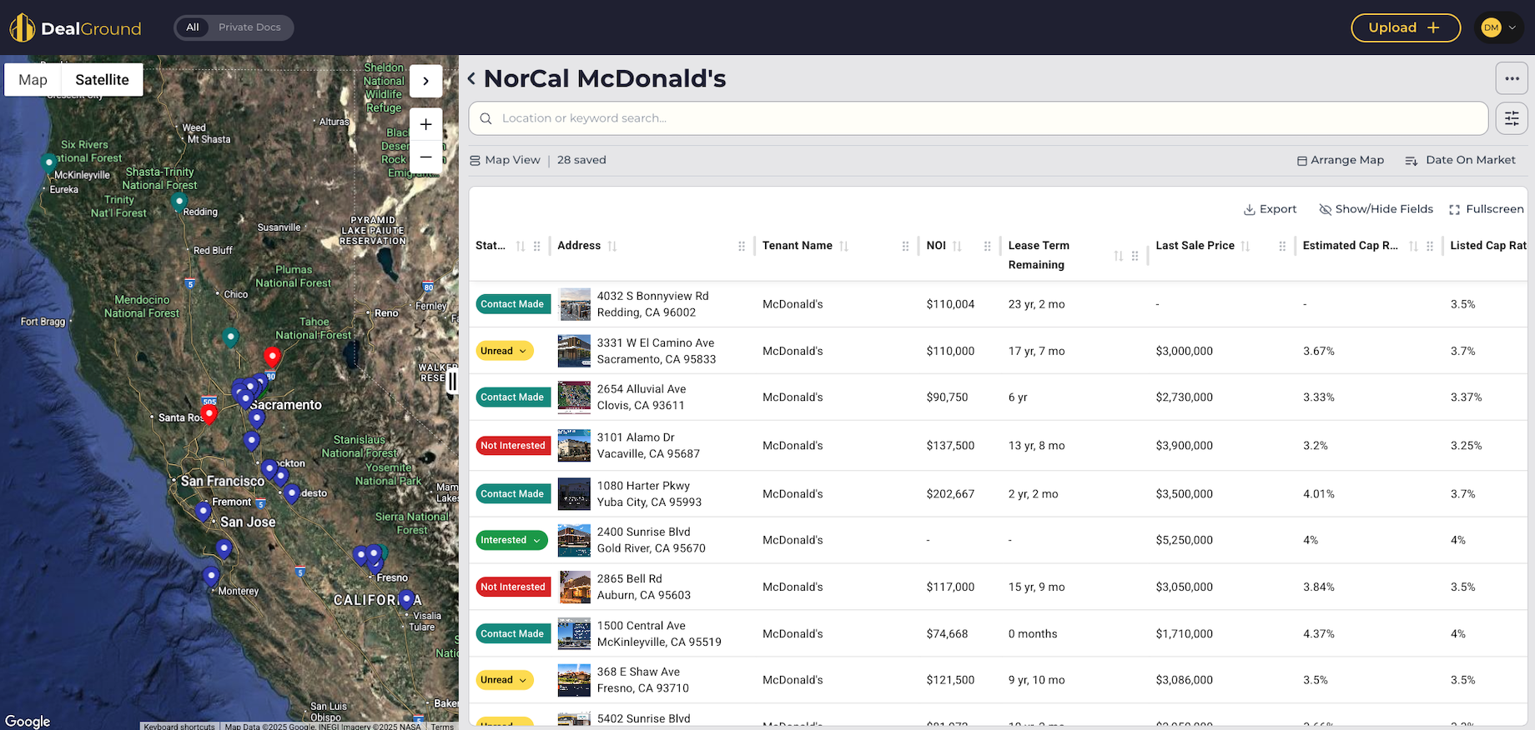The width and height of the screenshot is (1535, 730).
Task: Click the red map pin near Santa Rosa
Action: 210,413
